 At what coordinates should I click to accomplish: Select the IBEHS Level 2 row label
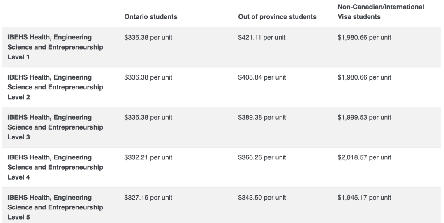[x=55, y=87]
